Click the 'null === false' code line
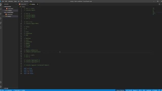Image resolution: width=162 pixels, height=91 pixels. (29, 74)
